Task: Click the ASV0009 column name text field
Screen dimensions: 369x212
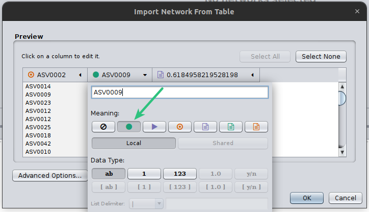Action: click(180, 92)
